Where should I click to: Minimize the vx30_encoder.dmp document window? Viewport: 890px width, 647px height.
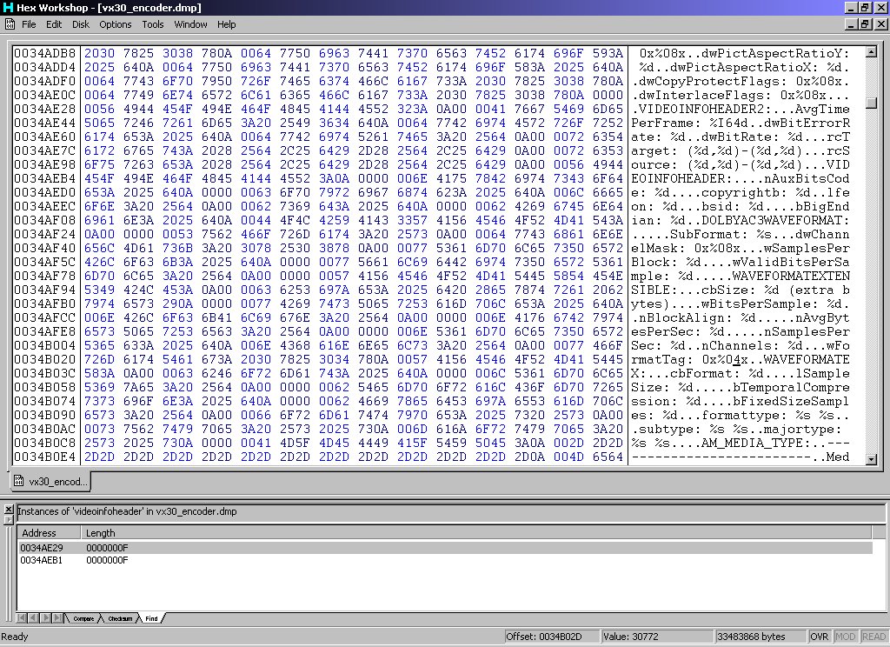[850, 23]
